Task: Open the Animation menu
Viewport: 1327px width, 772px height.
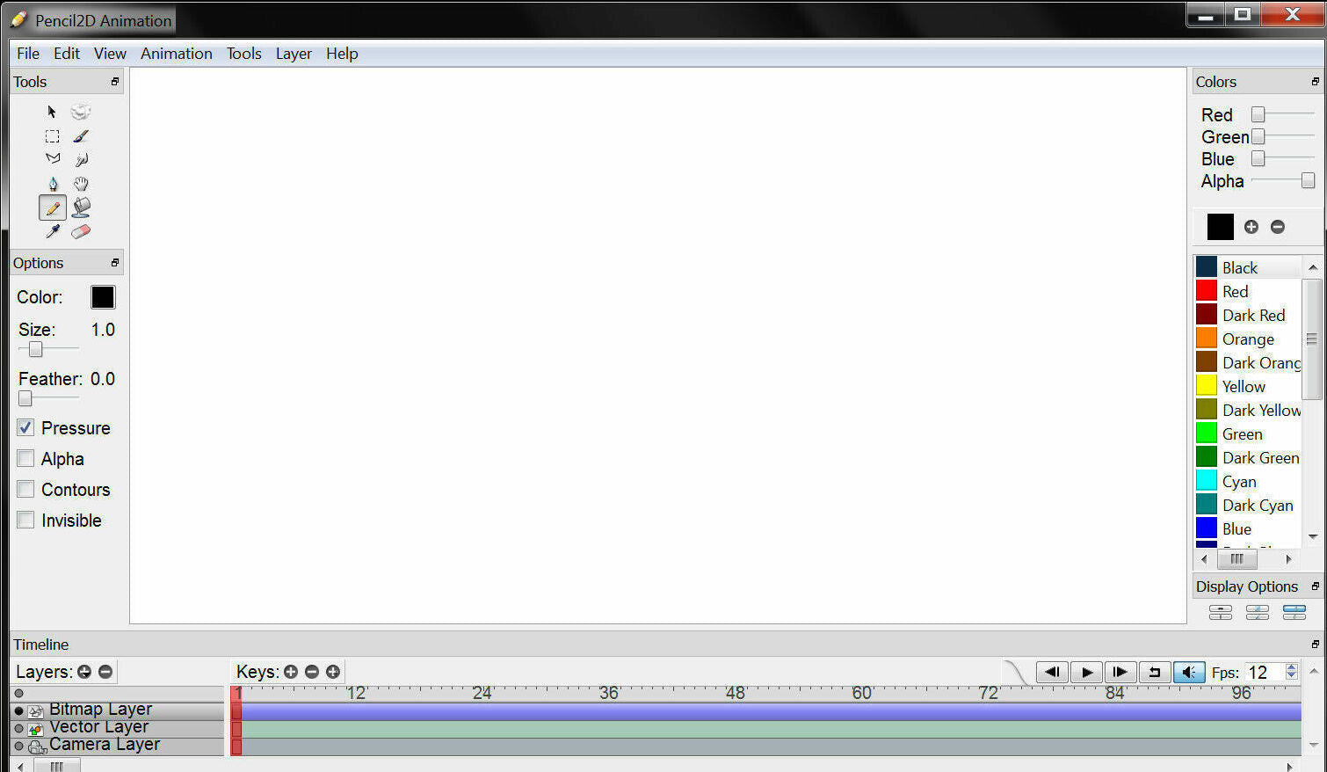Action: click(x=177, y=54)
